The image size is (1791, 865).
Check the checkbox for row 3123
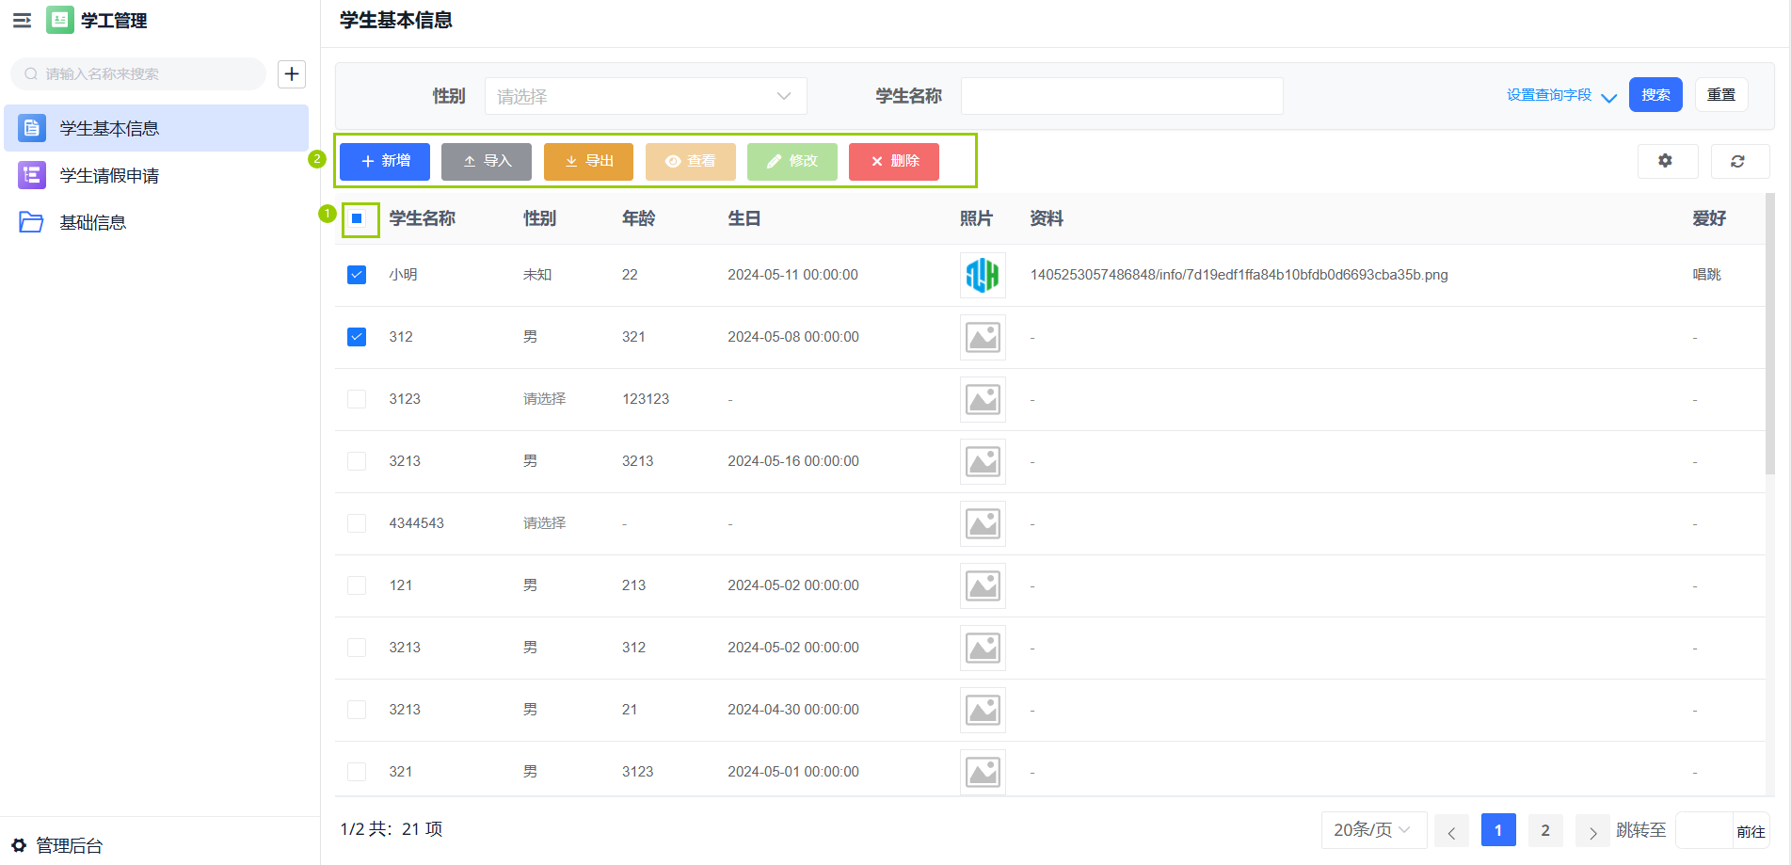pos(357,399)
